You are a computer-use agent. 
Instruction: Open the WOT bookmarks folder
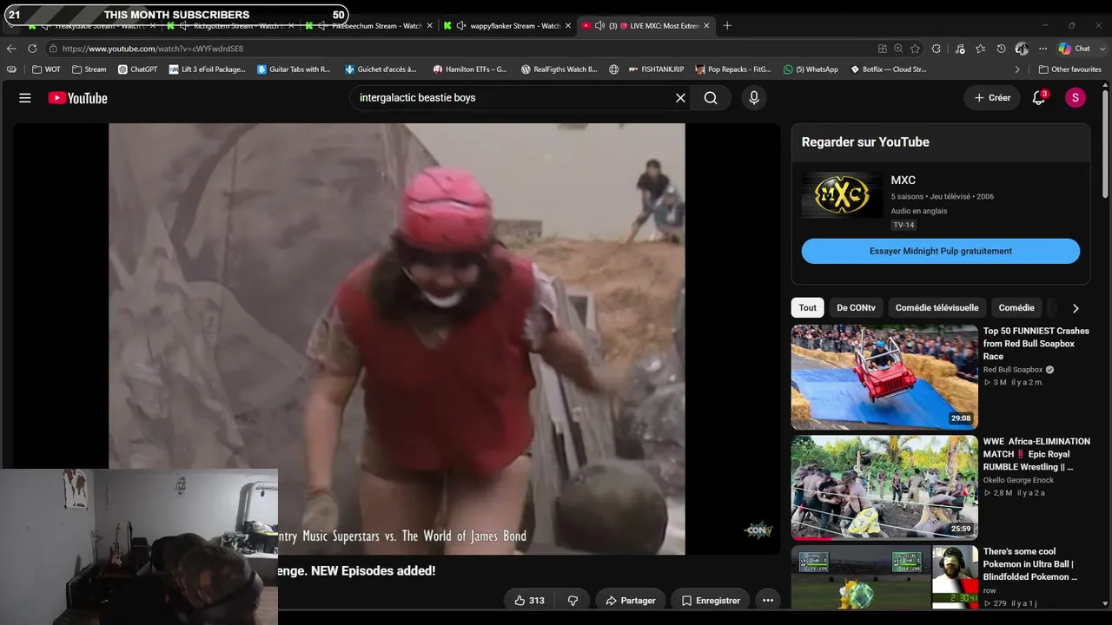(46, 69)
